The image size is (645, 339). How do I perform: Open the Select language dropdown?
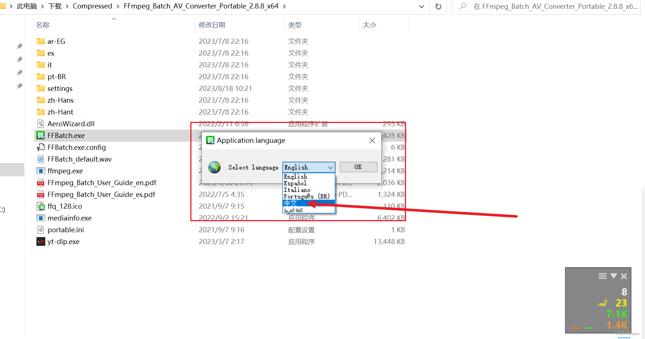(330, 167)
